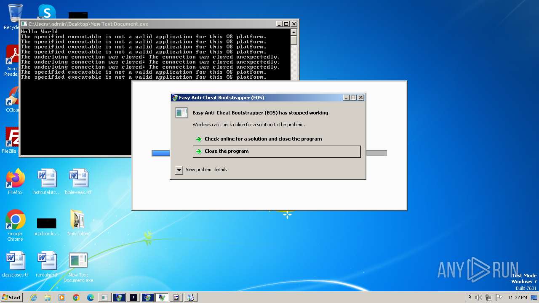Open the network tray icon
Screen dimensions: 539x303
tap(489, 298)
